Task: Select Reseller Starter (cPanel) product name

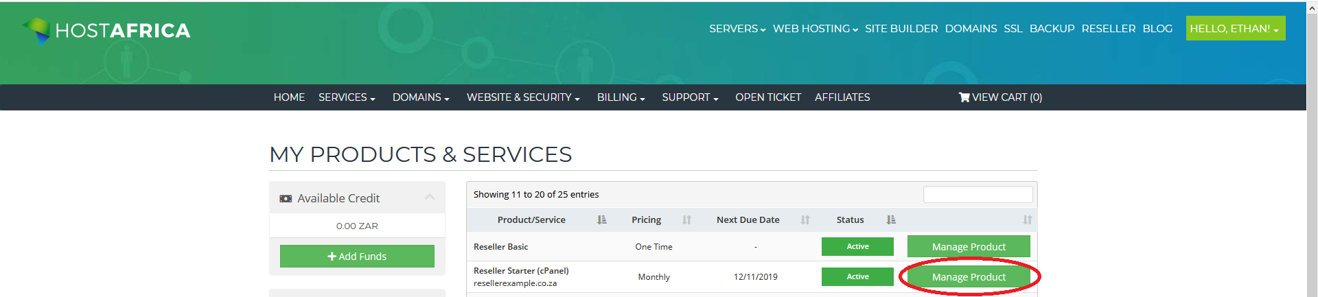Action: [x=521, y=271]
